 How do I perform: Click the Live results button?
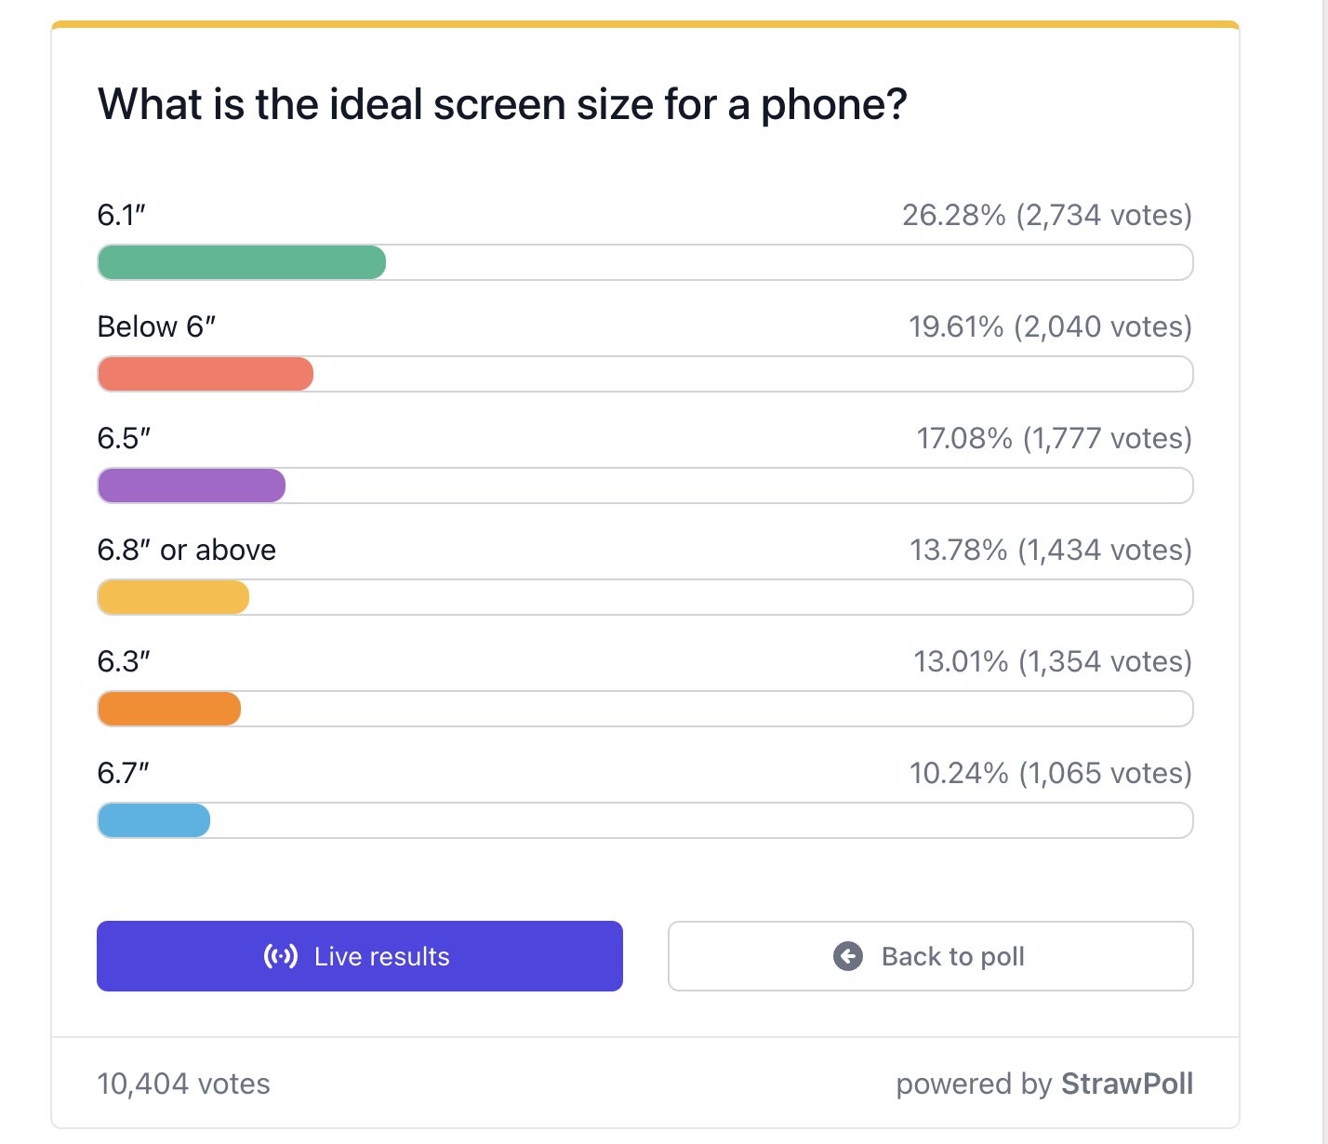coord(360,956)
